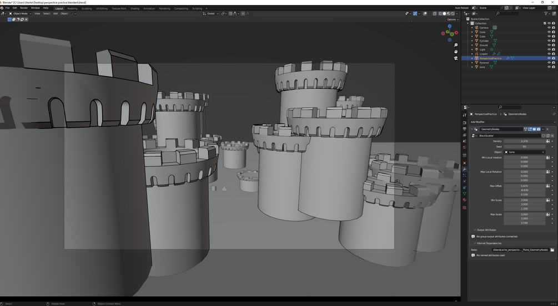Click the new scene icon beside Scene field
This screenshot has height=306, width=558.
pyautogui.click(x=506, y=8)
